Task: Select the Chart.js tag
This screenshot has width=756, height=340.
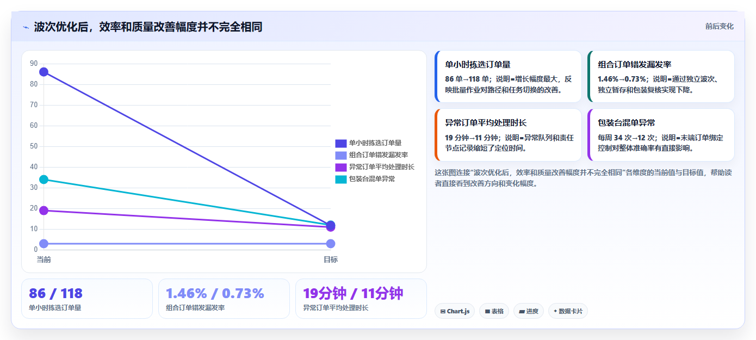Action: click(x=455, y=311)
